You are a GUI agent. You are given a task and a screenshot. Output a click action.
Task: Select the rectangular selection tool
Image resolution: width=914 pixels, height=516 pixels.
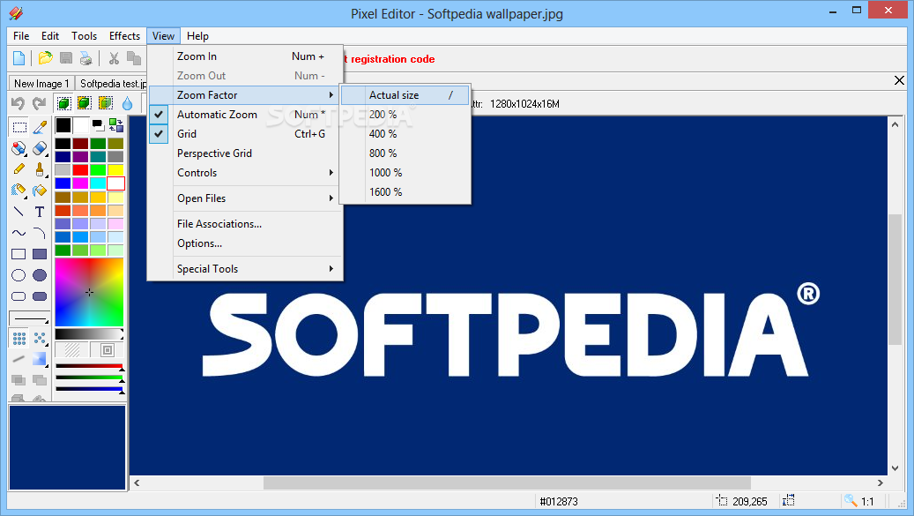[19, 127]
